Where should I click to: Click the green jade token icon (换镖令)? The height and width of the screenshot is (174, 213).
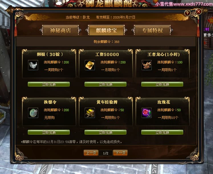click(33, 113)
